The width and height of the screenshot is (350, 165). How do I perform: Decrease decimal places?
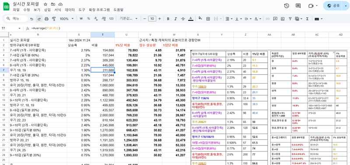click(96, 19)
